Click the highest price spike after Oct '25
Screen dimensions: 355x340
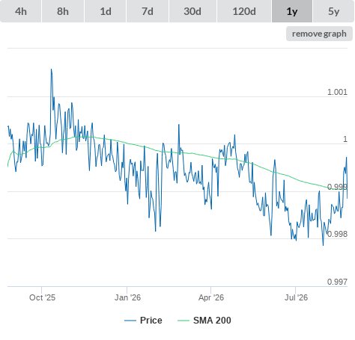tap(52, 69)
